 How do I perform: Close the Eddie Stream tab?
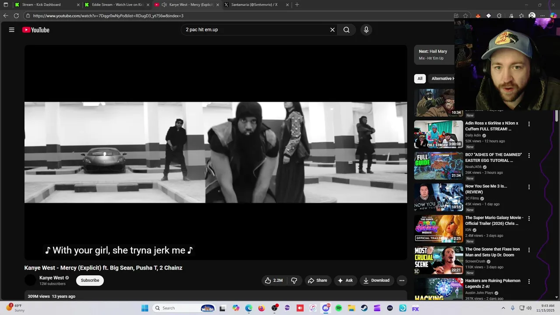pyautogui.click(x=148, y=4)
